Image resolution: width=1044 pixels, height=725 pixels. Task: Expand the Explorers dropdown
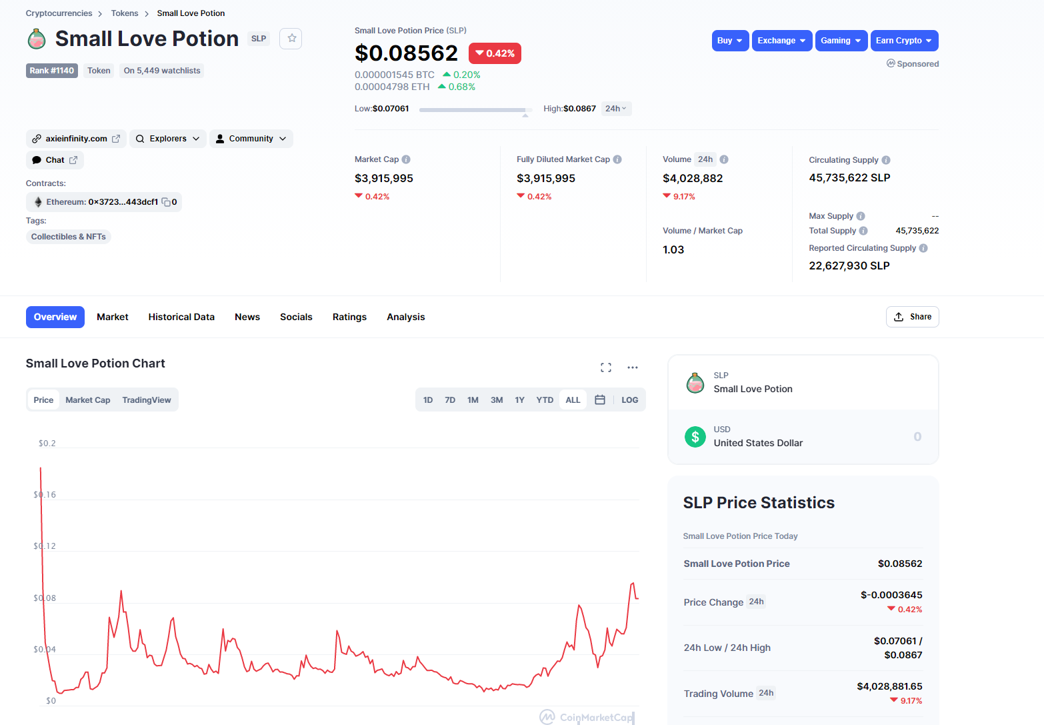click(x=168, y=139)
